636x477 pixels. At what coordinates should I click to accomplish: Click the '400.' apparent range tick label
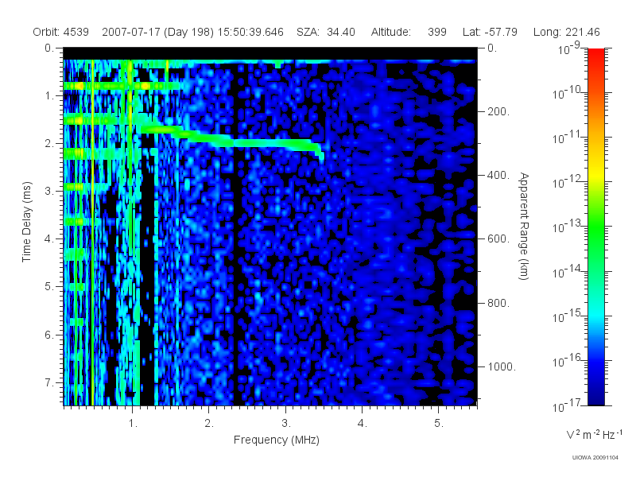click(498, 175)
